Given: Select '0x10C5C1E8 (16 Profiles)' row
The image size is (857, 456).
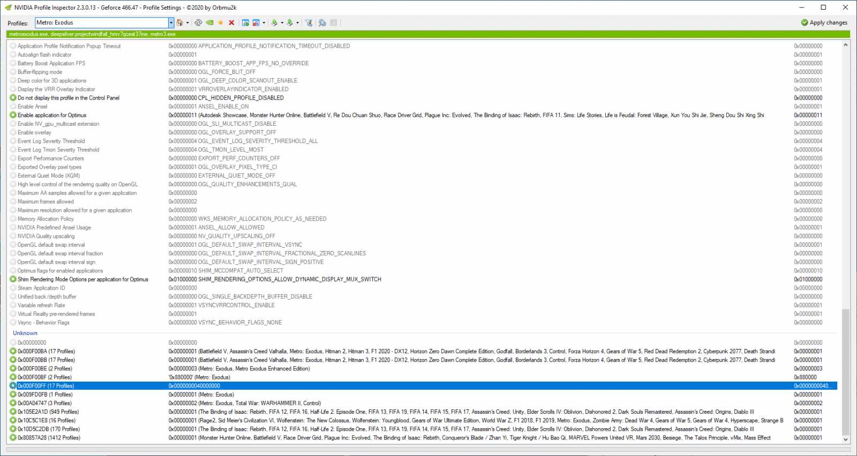Looking at the screenshot, I should tap(423, 421).
